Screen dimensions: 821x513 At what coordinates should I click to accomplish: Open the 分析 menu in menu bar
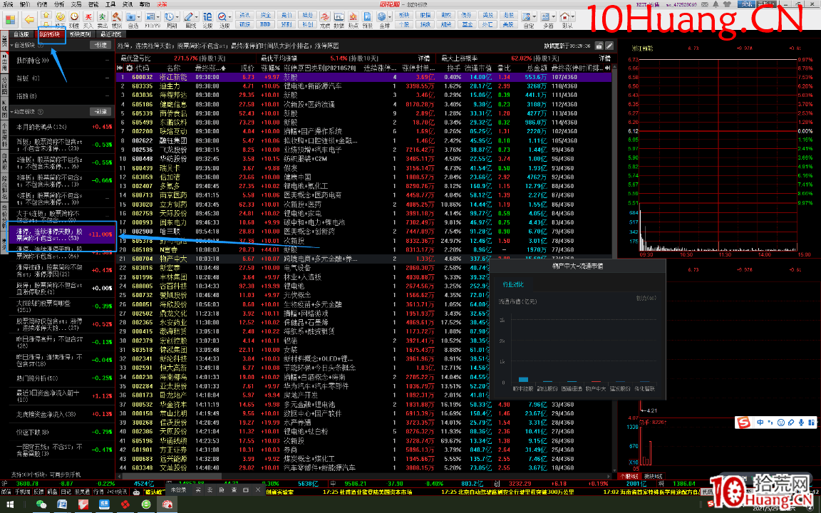(59, 4)
